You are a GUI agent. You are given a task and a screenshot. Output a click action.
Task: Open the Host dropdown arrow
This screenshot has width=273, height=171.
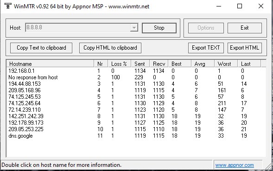click(x=134, y=27)
